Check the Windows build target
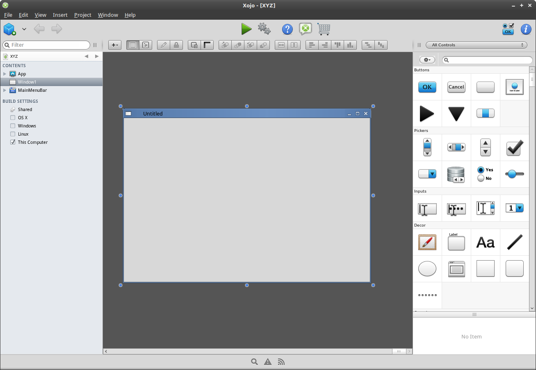The height and width of the screenshot is (370, 536). (x=13, y=126)
